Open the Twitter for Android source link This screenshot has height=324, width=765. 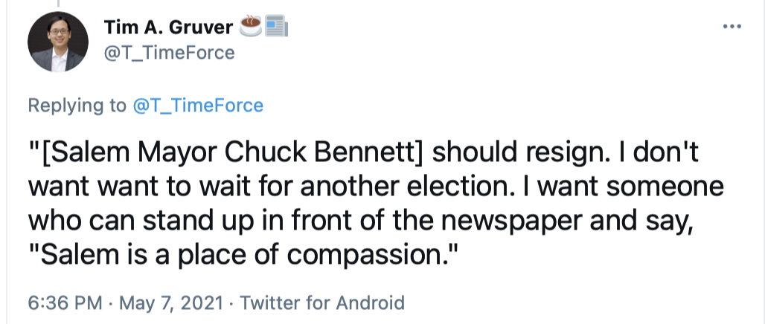322,303
